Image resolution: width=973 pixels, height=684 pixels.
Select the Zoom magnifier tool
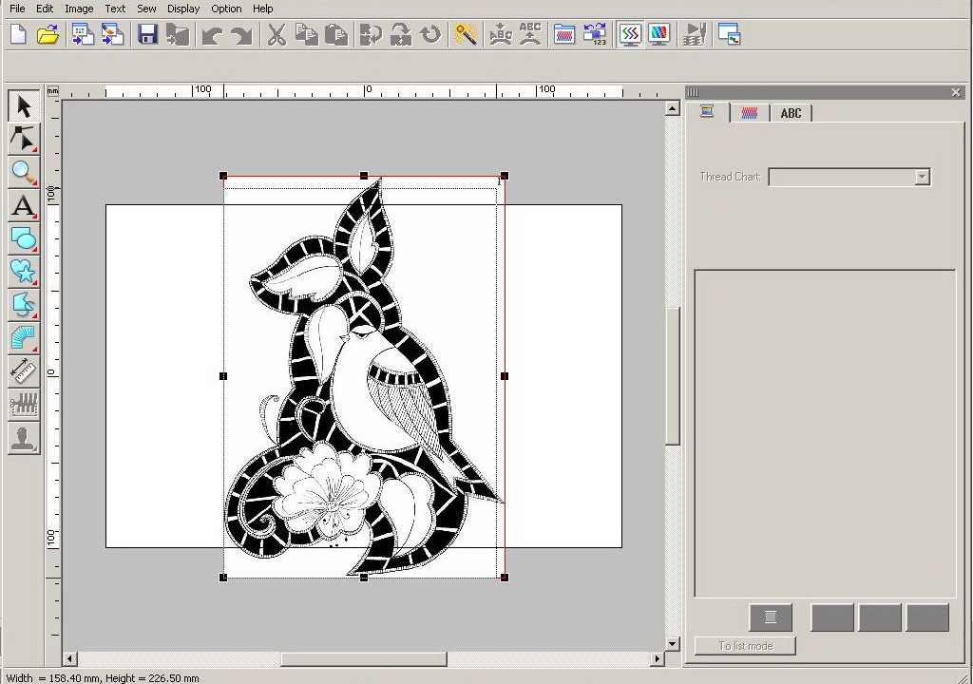(23, 172)
